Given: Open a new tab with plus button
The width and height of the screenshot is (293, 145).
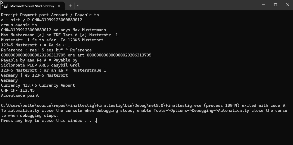Looking at the screenshot, I should [70, 6].
